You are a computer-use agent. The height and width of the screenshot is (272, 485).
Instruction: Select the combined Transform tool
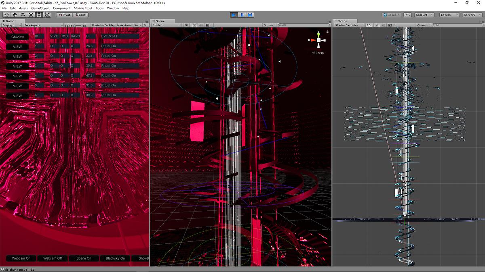coord(47,15)
